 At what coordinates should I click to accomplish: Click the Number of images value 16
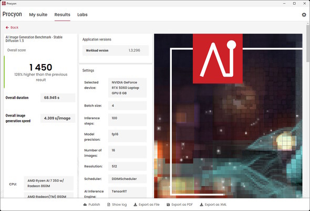pyautogui.click(x=127, y=152)
